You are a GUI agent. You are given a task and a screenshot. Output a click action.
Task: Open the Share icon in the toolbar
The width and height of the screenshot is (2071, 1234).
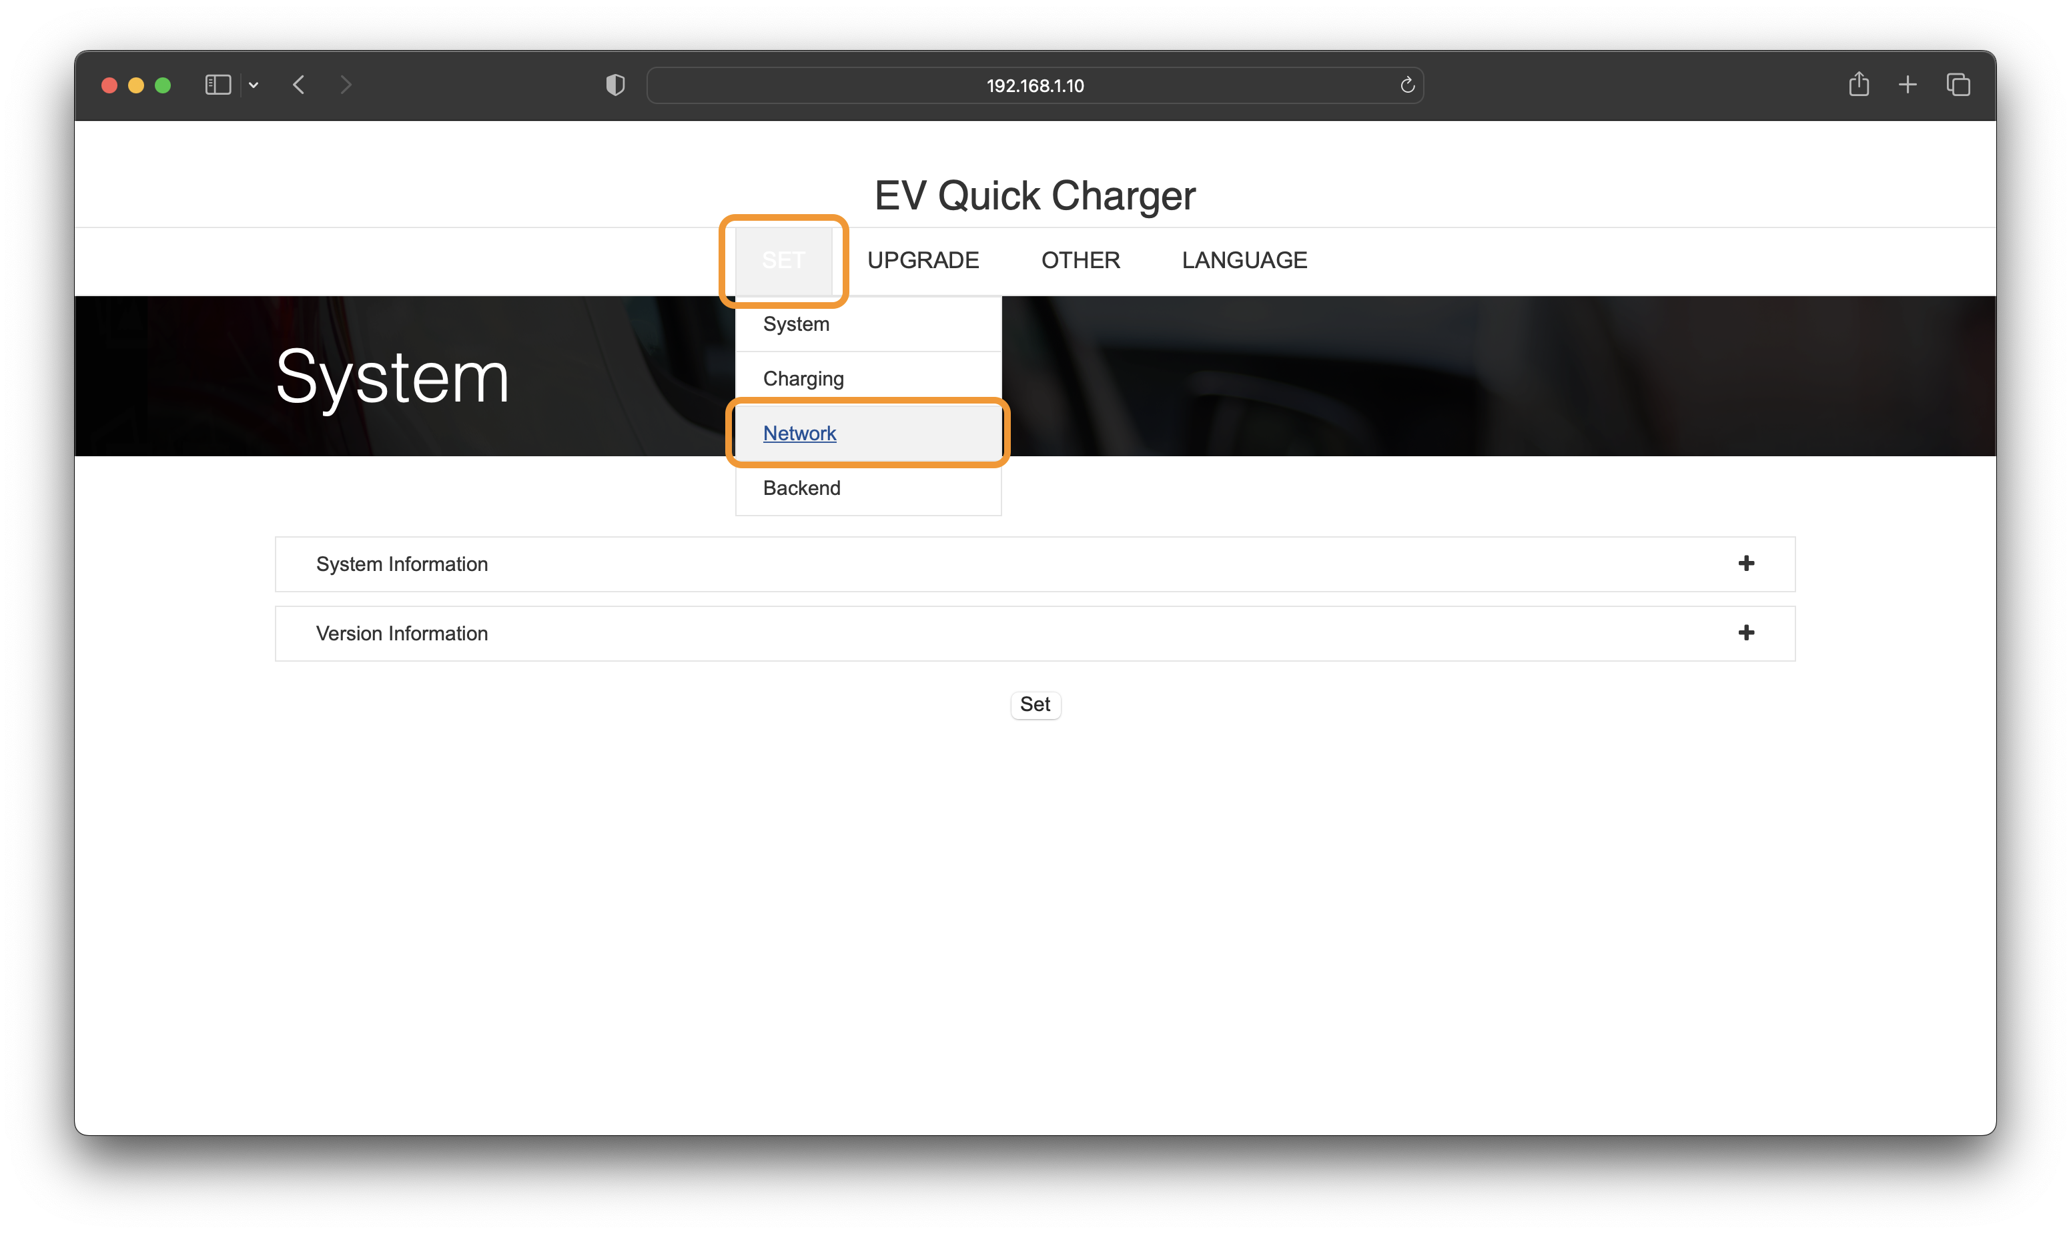1859,85
